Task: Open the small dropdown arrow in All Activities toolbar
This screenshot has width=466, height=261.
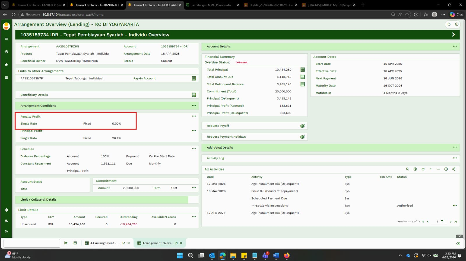Action: [430, 169]
